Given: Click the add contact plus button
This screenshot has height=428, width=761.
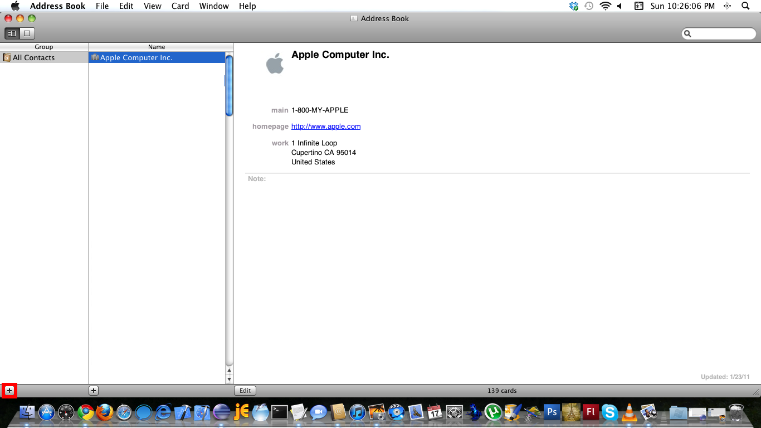Looking at the screenshot, I should click(x=94, y=391).
